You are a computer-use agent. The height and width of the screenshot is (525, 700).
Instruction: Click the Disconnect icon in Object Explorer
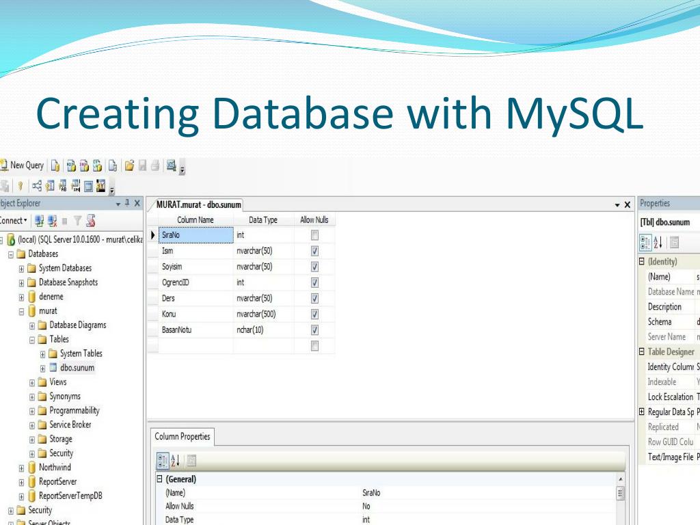52,221
